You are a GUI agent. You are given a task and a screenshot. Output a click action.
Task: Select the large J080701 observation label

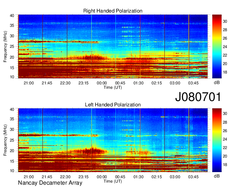tap(198, 97)
